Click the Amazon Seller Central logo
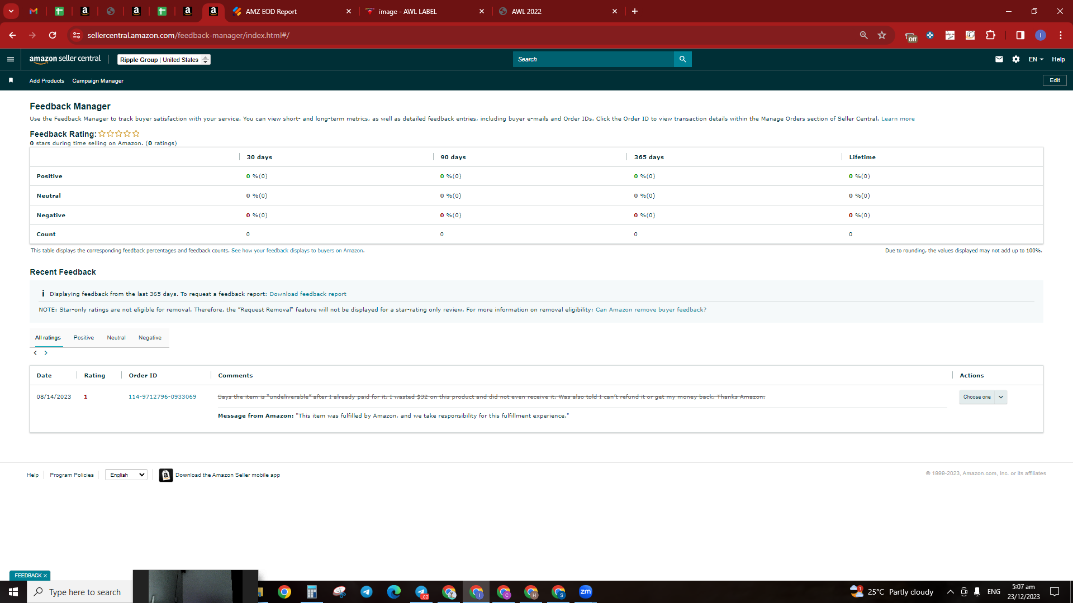Screen dimensions: 1073x603 (x=65, y=59)
